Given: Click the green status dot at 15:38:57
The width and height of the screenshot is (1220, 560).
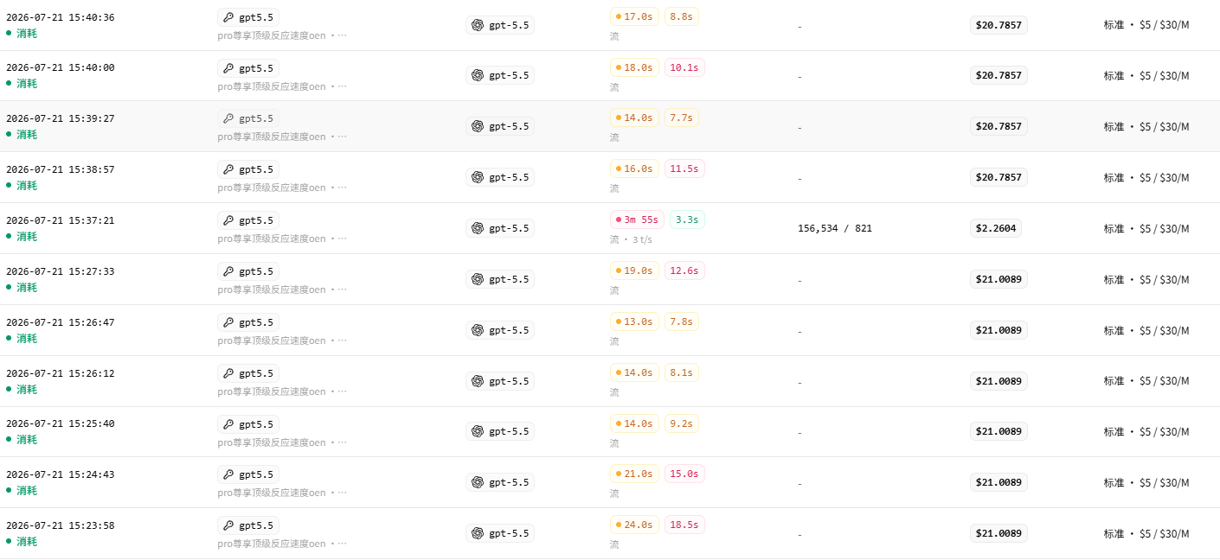Looking at the screenshot, I should (x=9, y=185).
